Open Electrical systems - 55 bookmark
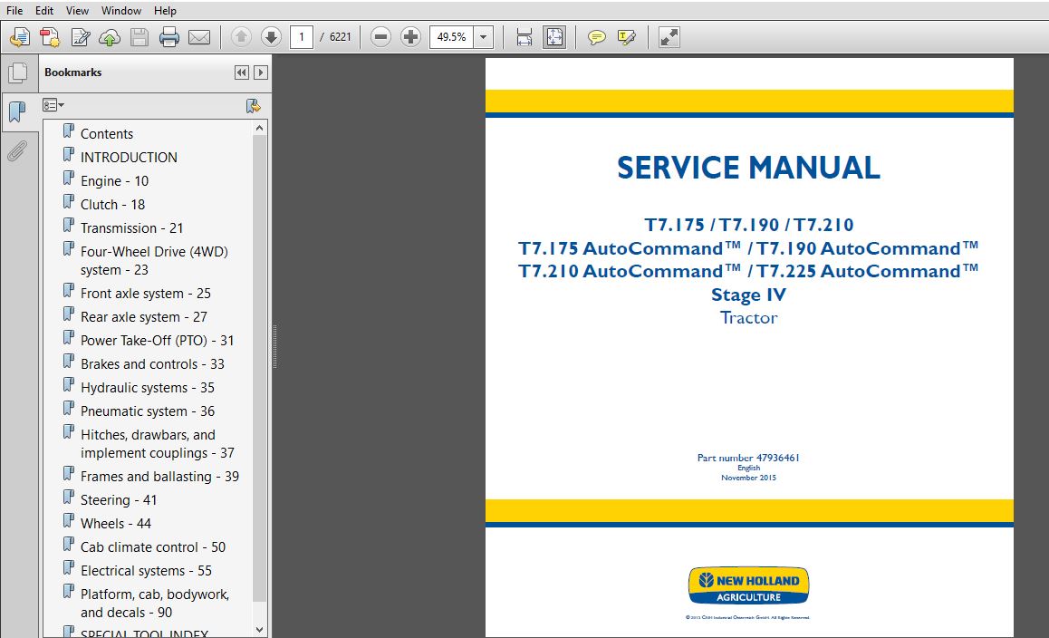This screenshot has height=638, width=1049. point(146,570)
